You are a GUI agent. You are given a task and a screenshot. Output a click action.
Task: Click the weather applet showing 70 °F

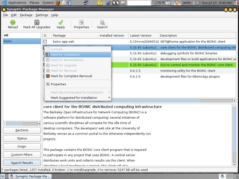[x=158, y=3]
